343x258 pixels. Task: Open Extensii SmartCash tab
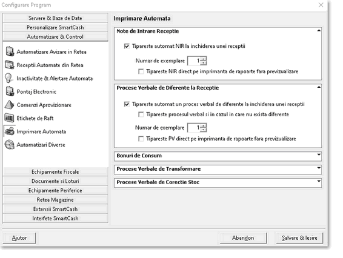coord(55,209)
